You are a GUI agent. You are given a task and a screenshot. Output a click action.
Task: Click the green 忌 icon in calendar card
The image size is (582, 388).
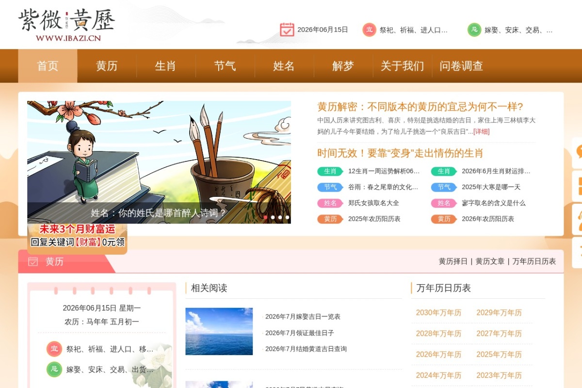(x=54, y=369)
